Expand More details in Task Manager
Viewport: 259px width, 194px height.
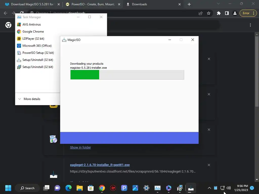(x=29, y=99)
